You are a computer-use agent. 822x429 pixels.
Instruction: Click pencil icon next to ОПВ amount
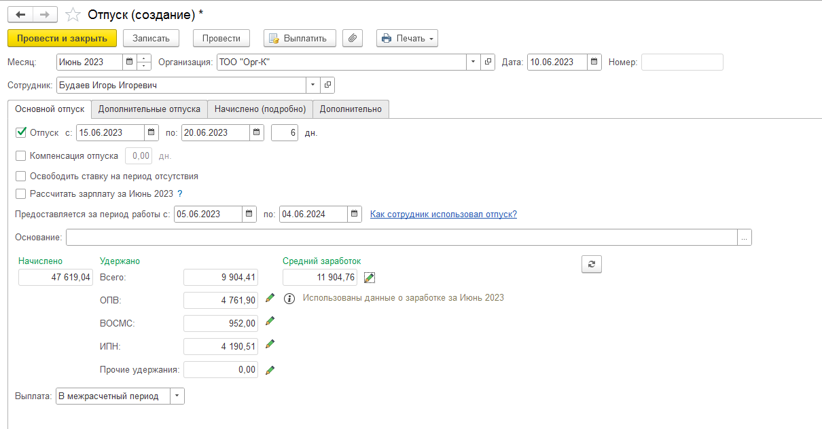(270, 298)
